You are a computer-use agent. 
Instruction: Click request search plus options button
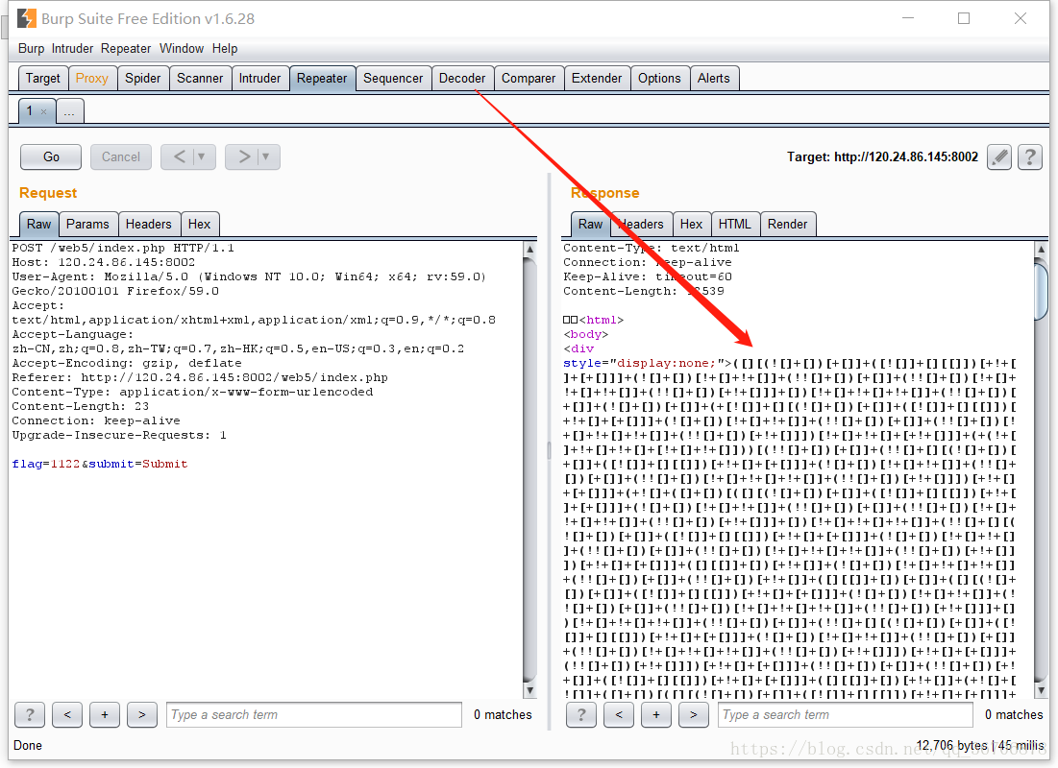(x=105, y=715)
